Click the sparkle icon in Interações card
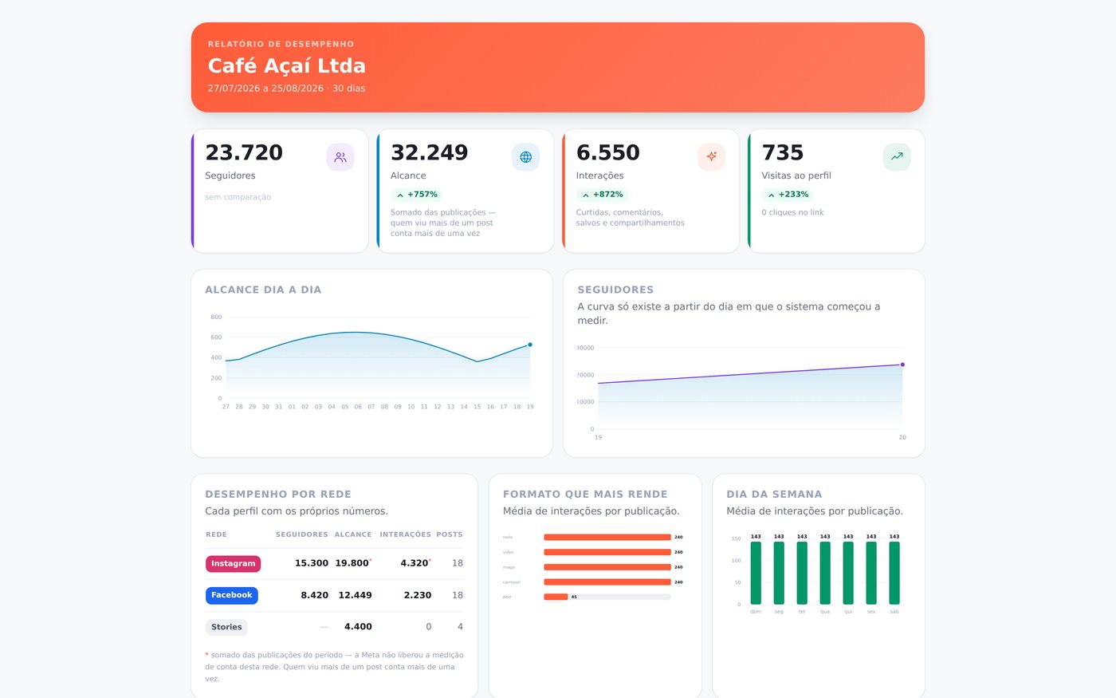Screen dimensions: 1116x698 point(711,157)
